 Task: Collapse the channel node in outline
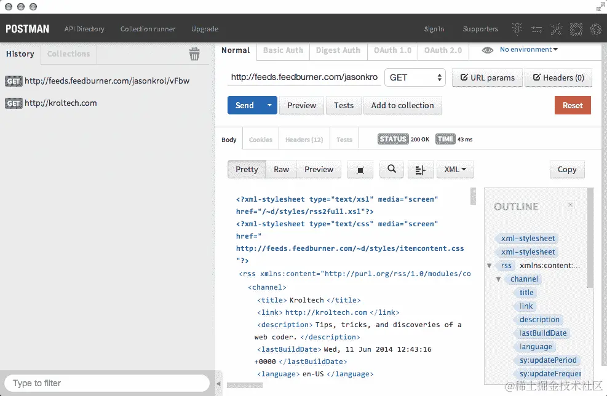point(499,279)
